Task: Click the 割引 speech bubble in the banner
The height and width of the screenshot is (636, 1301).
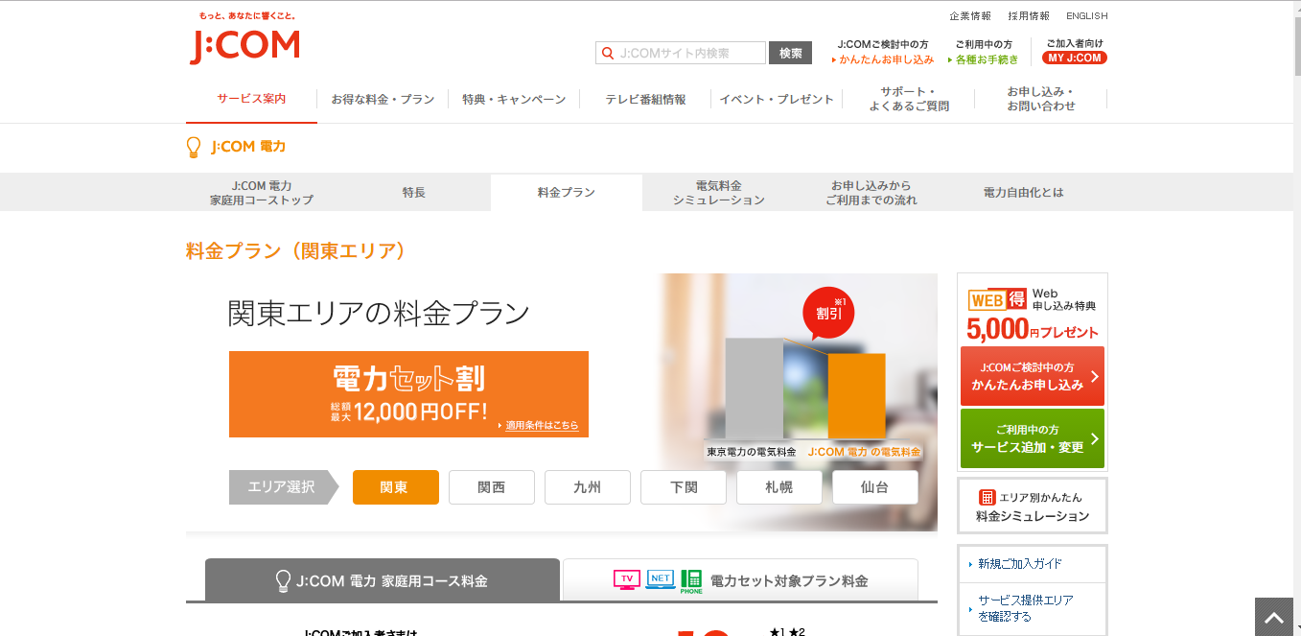Action: click(x=828, y=313)
